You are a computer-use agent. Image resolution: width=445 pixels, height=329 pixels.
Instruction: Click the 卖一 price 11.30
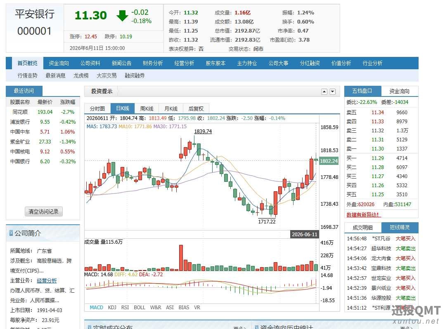[378, 149]
